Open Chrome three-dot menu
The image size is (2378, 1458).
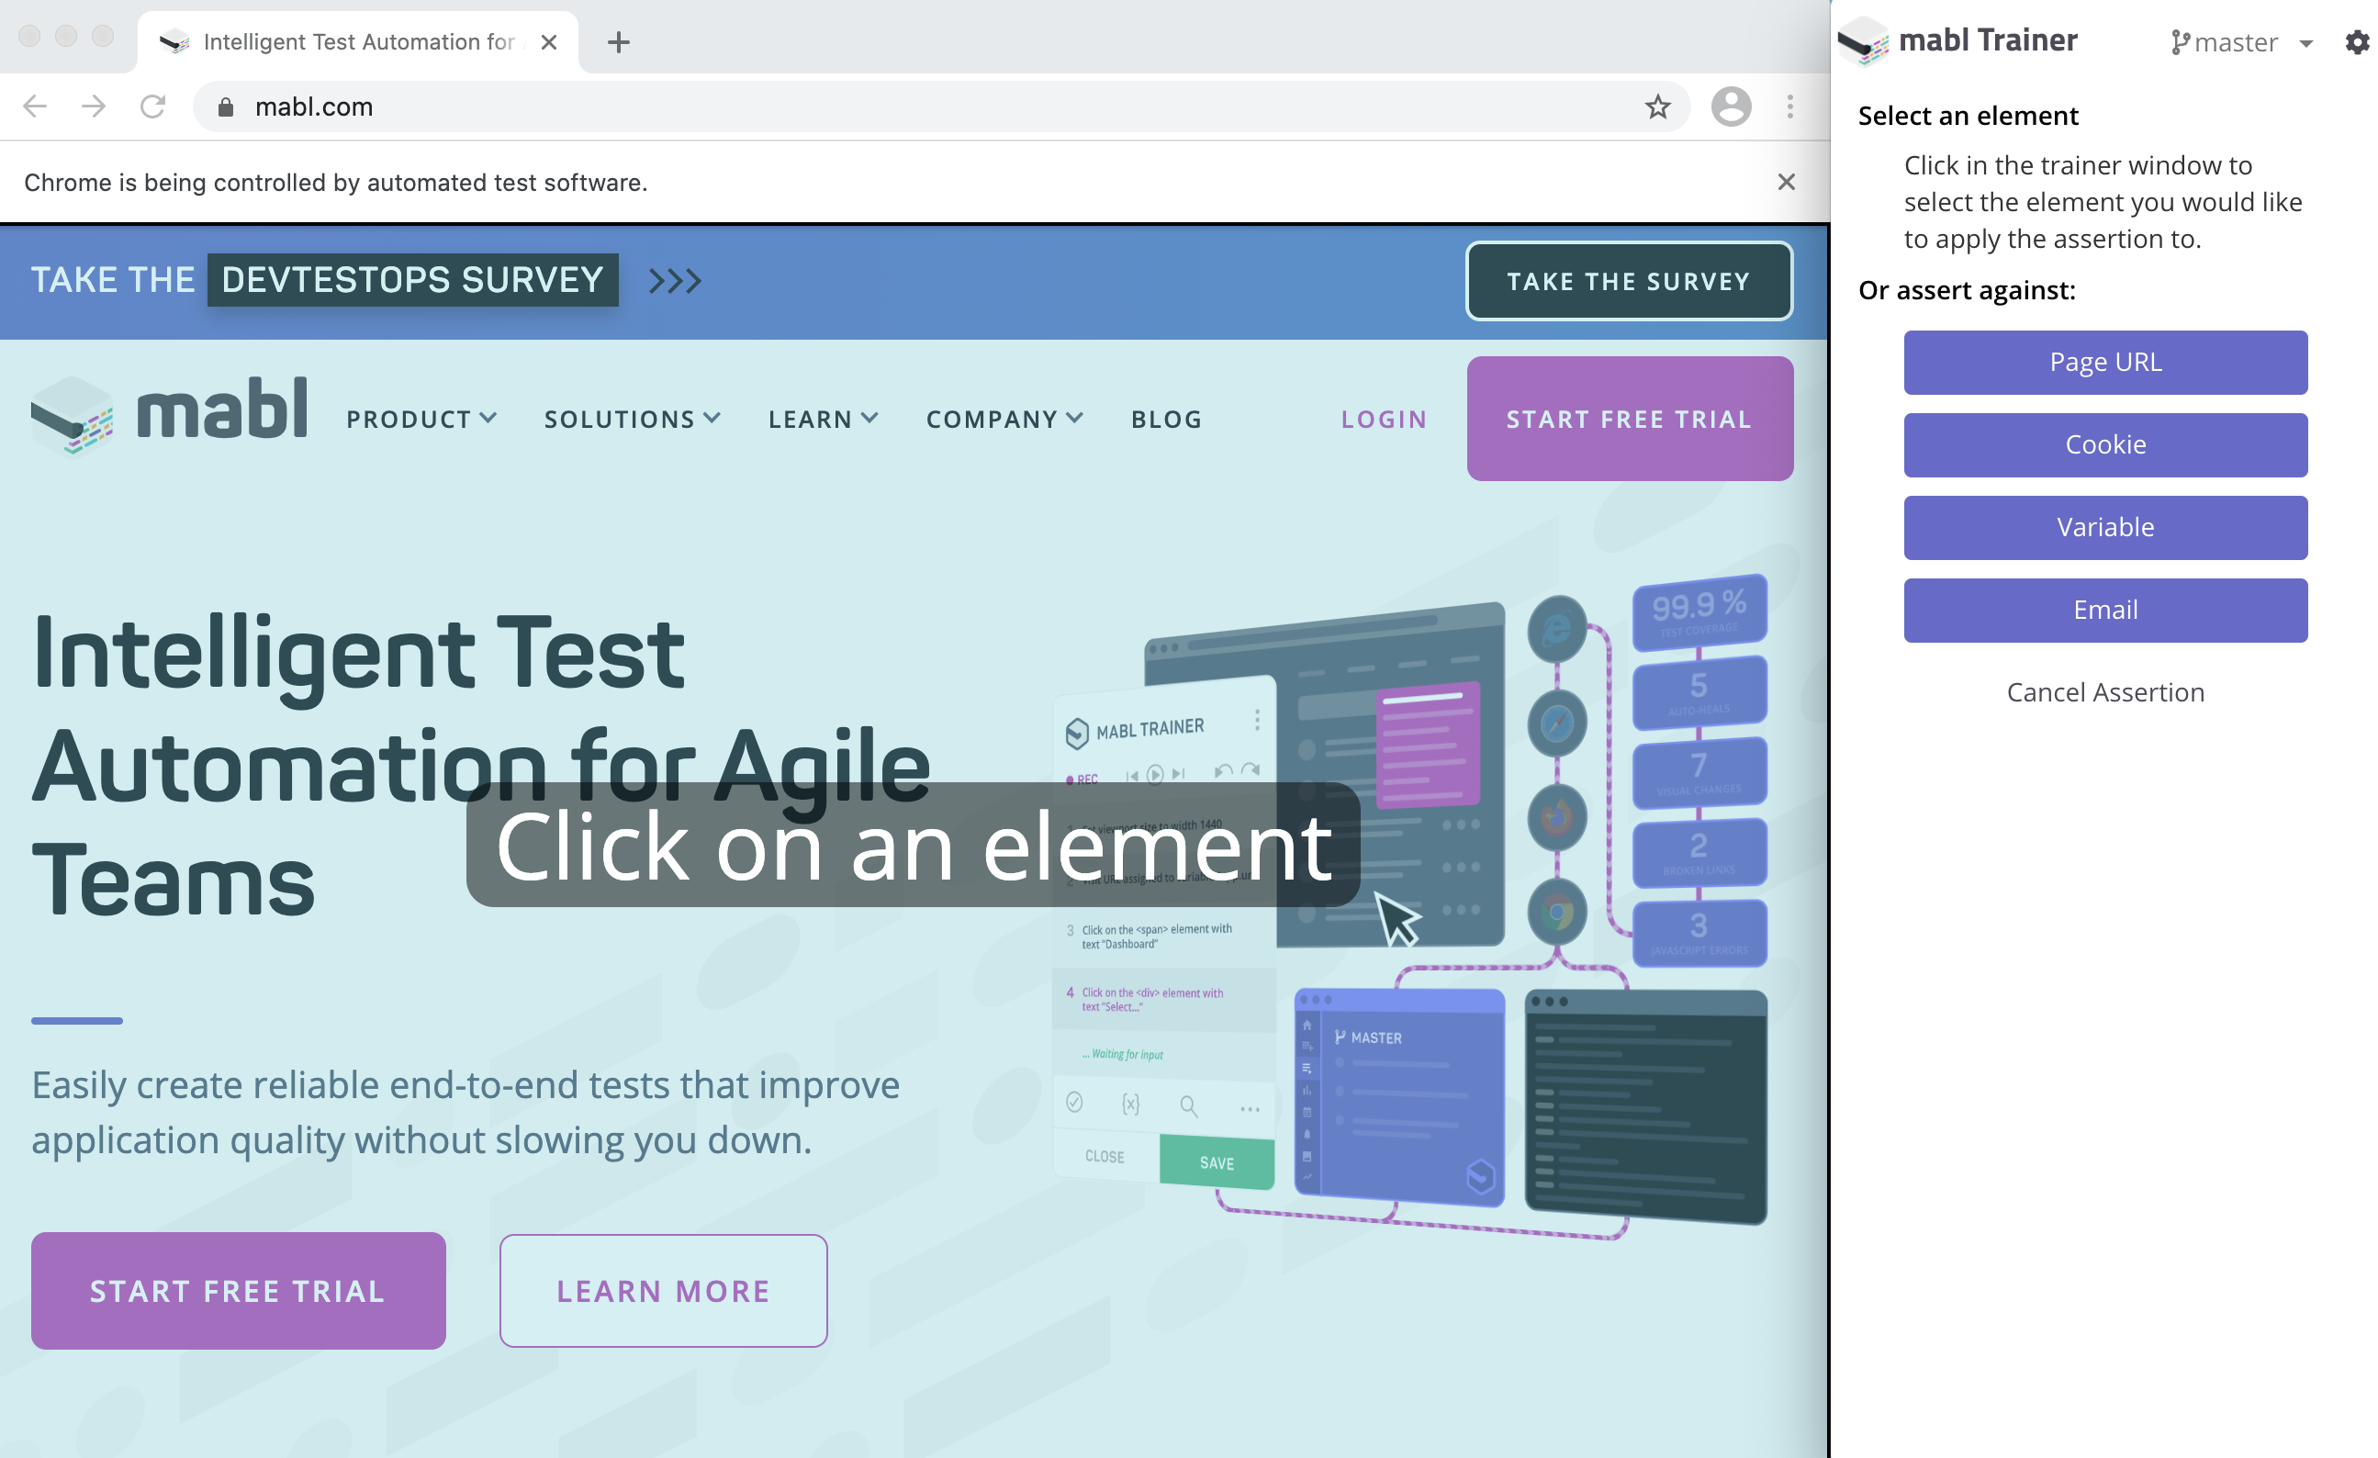pos(1789,107)
